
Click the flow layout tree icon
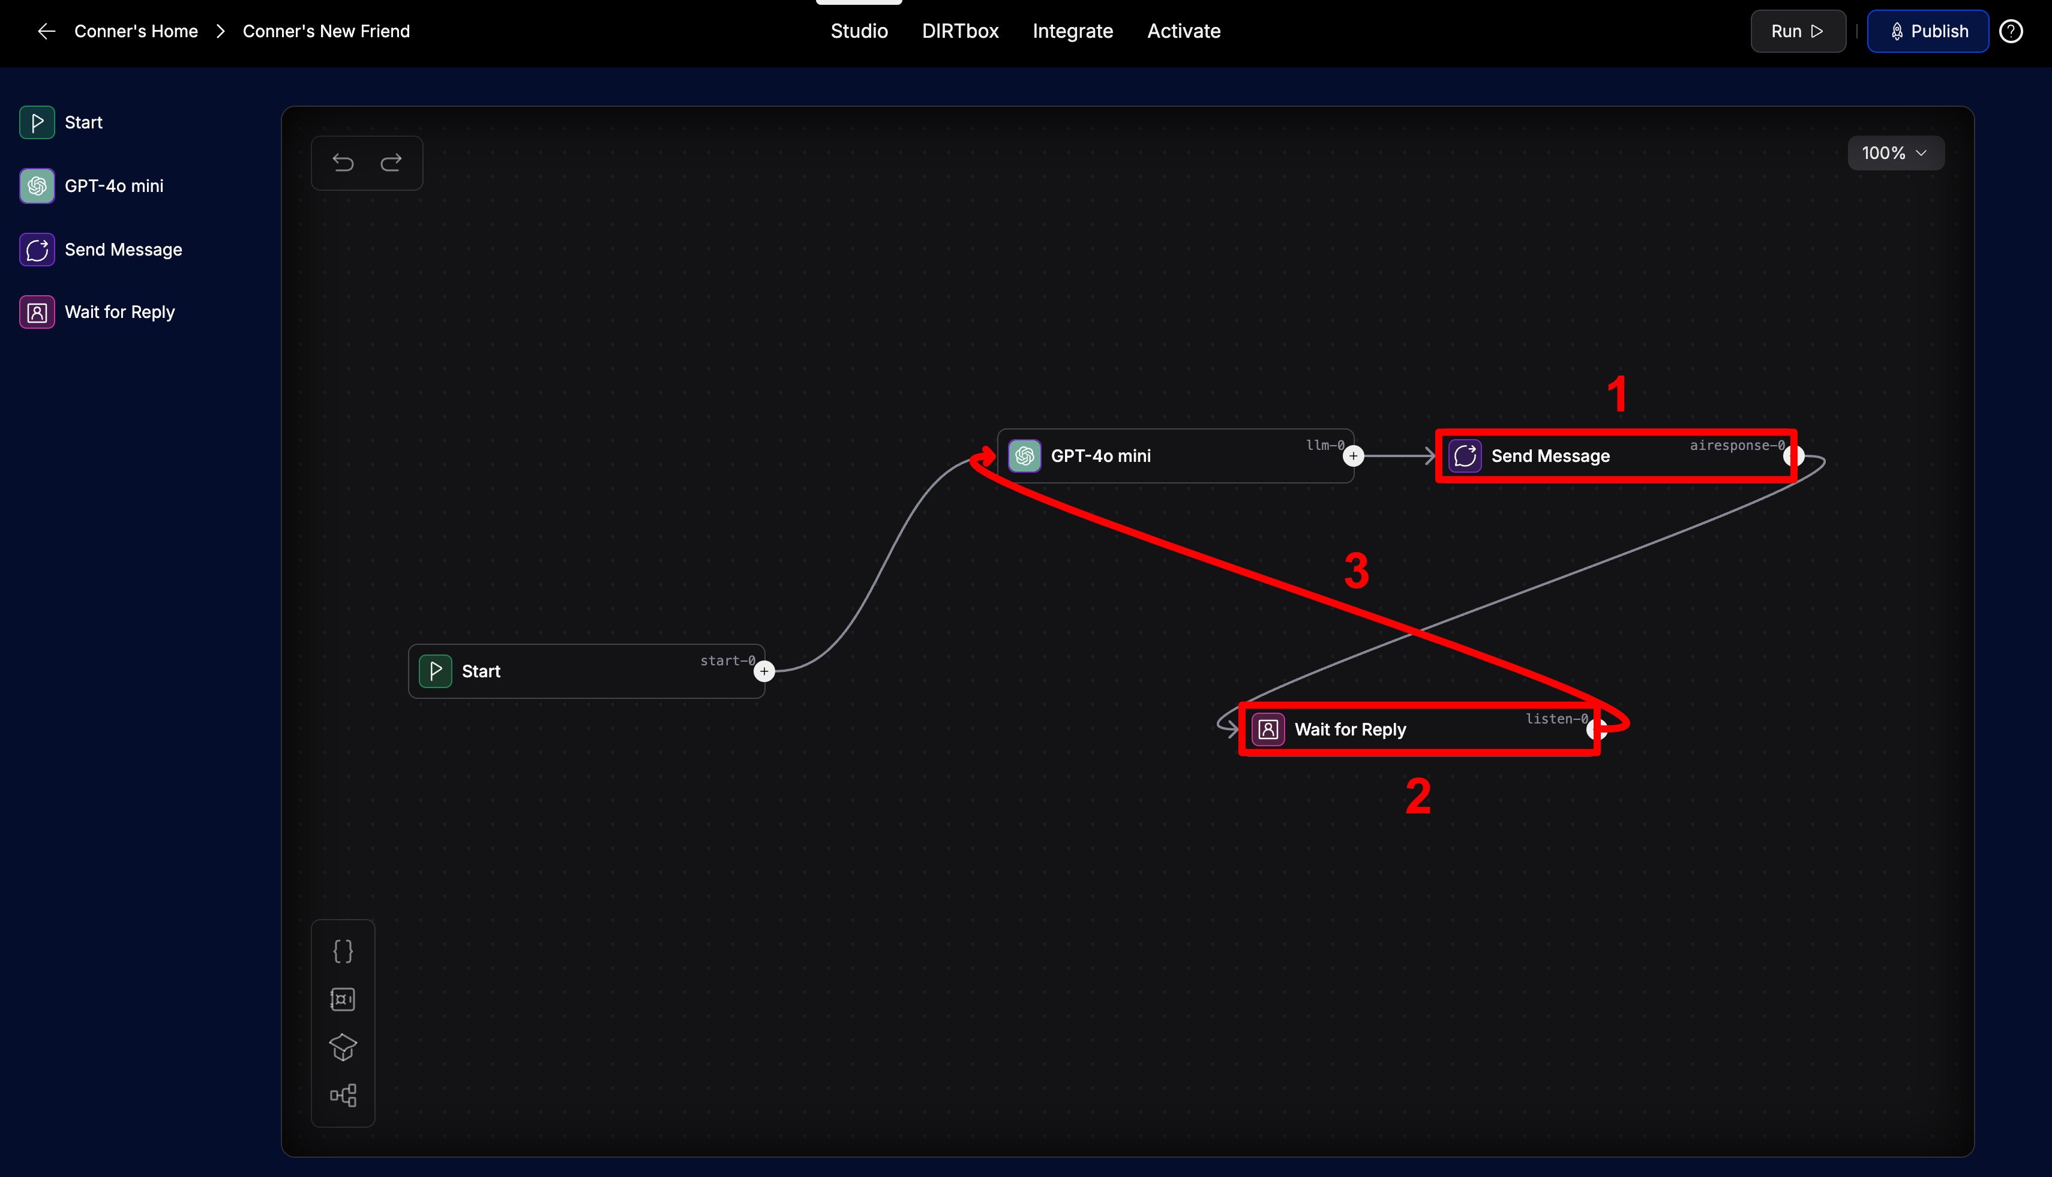(343, 1095)
